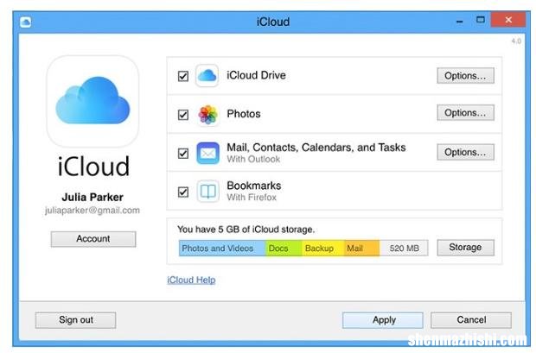Viewport: 536px width, 353px height.
Task: Disable the Bookmarks checkbox
Action: [x=183, y=192]
